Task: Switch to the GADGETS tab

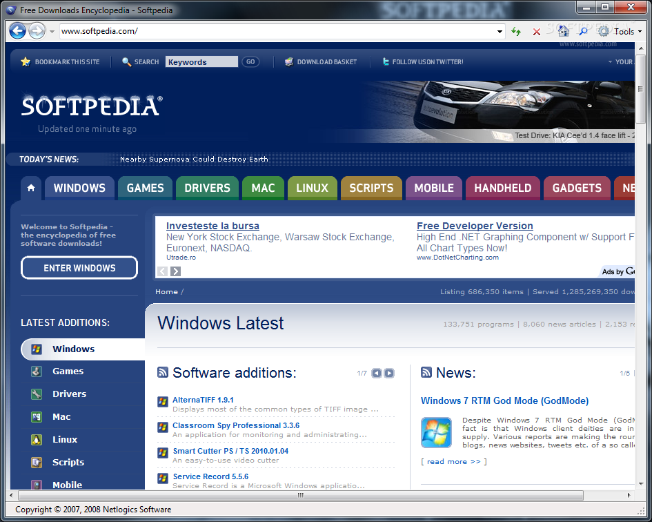Action: [577, 188]
